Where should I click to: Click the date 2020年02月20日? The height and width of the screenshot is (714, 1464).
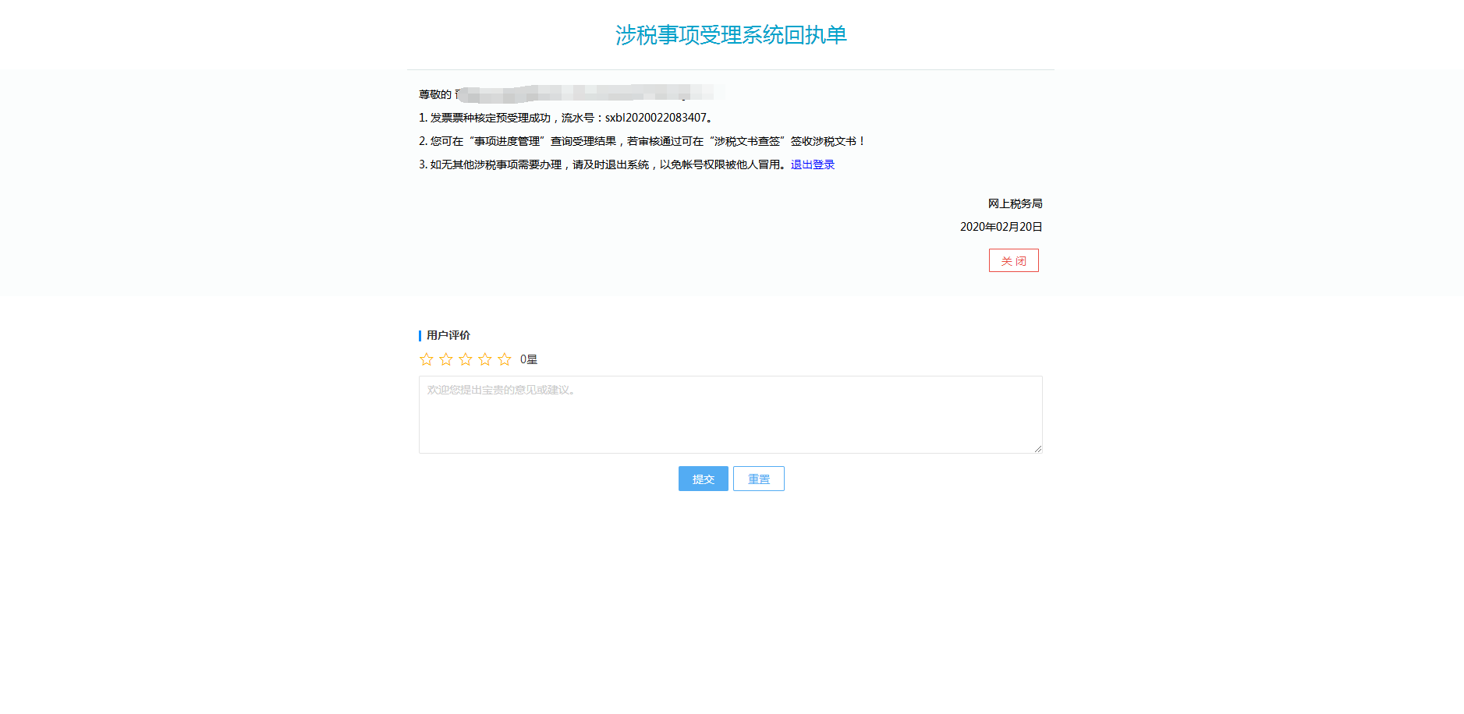1001,227
